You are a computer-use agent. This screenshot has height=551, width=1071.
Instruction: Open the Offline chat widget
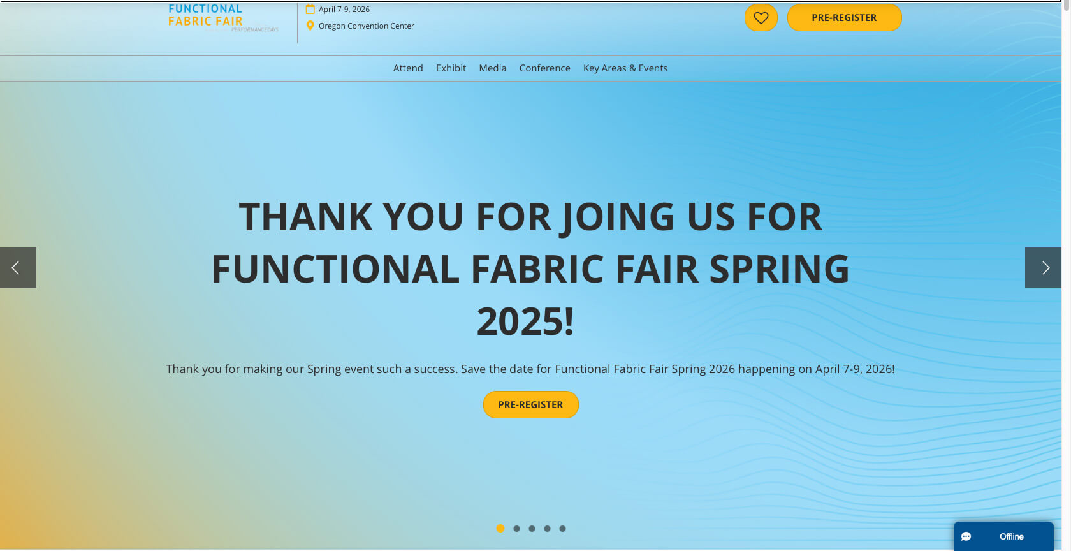(1003, 536)
